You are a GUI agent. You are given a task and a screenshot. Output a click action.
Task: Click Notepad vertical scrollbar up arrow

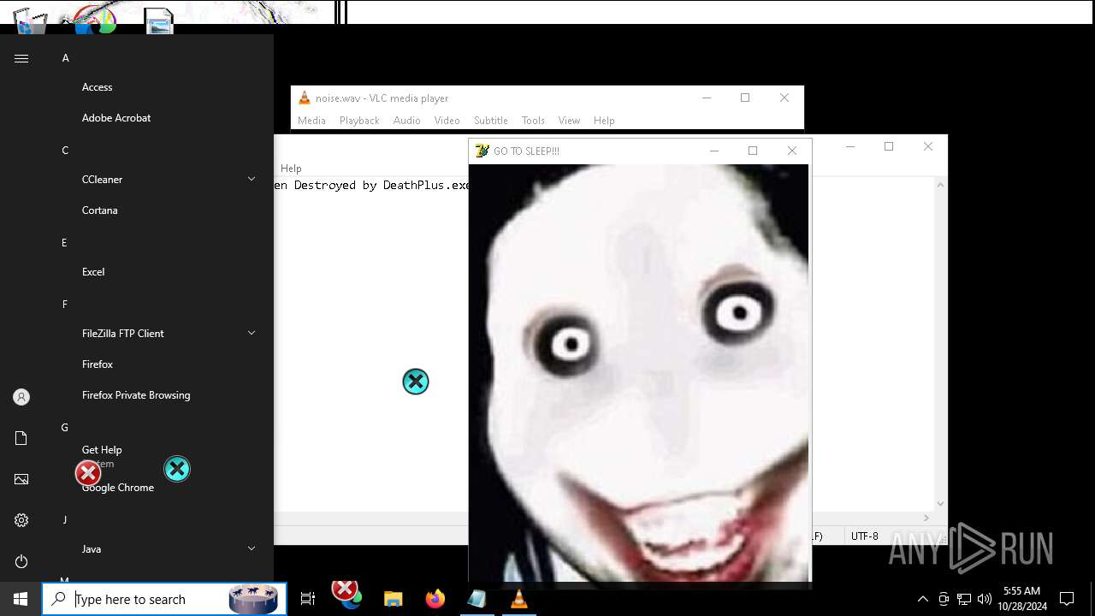pos(940,185)
